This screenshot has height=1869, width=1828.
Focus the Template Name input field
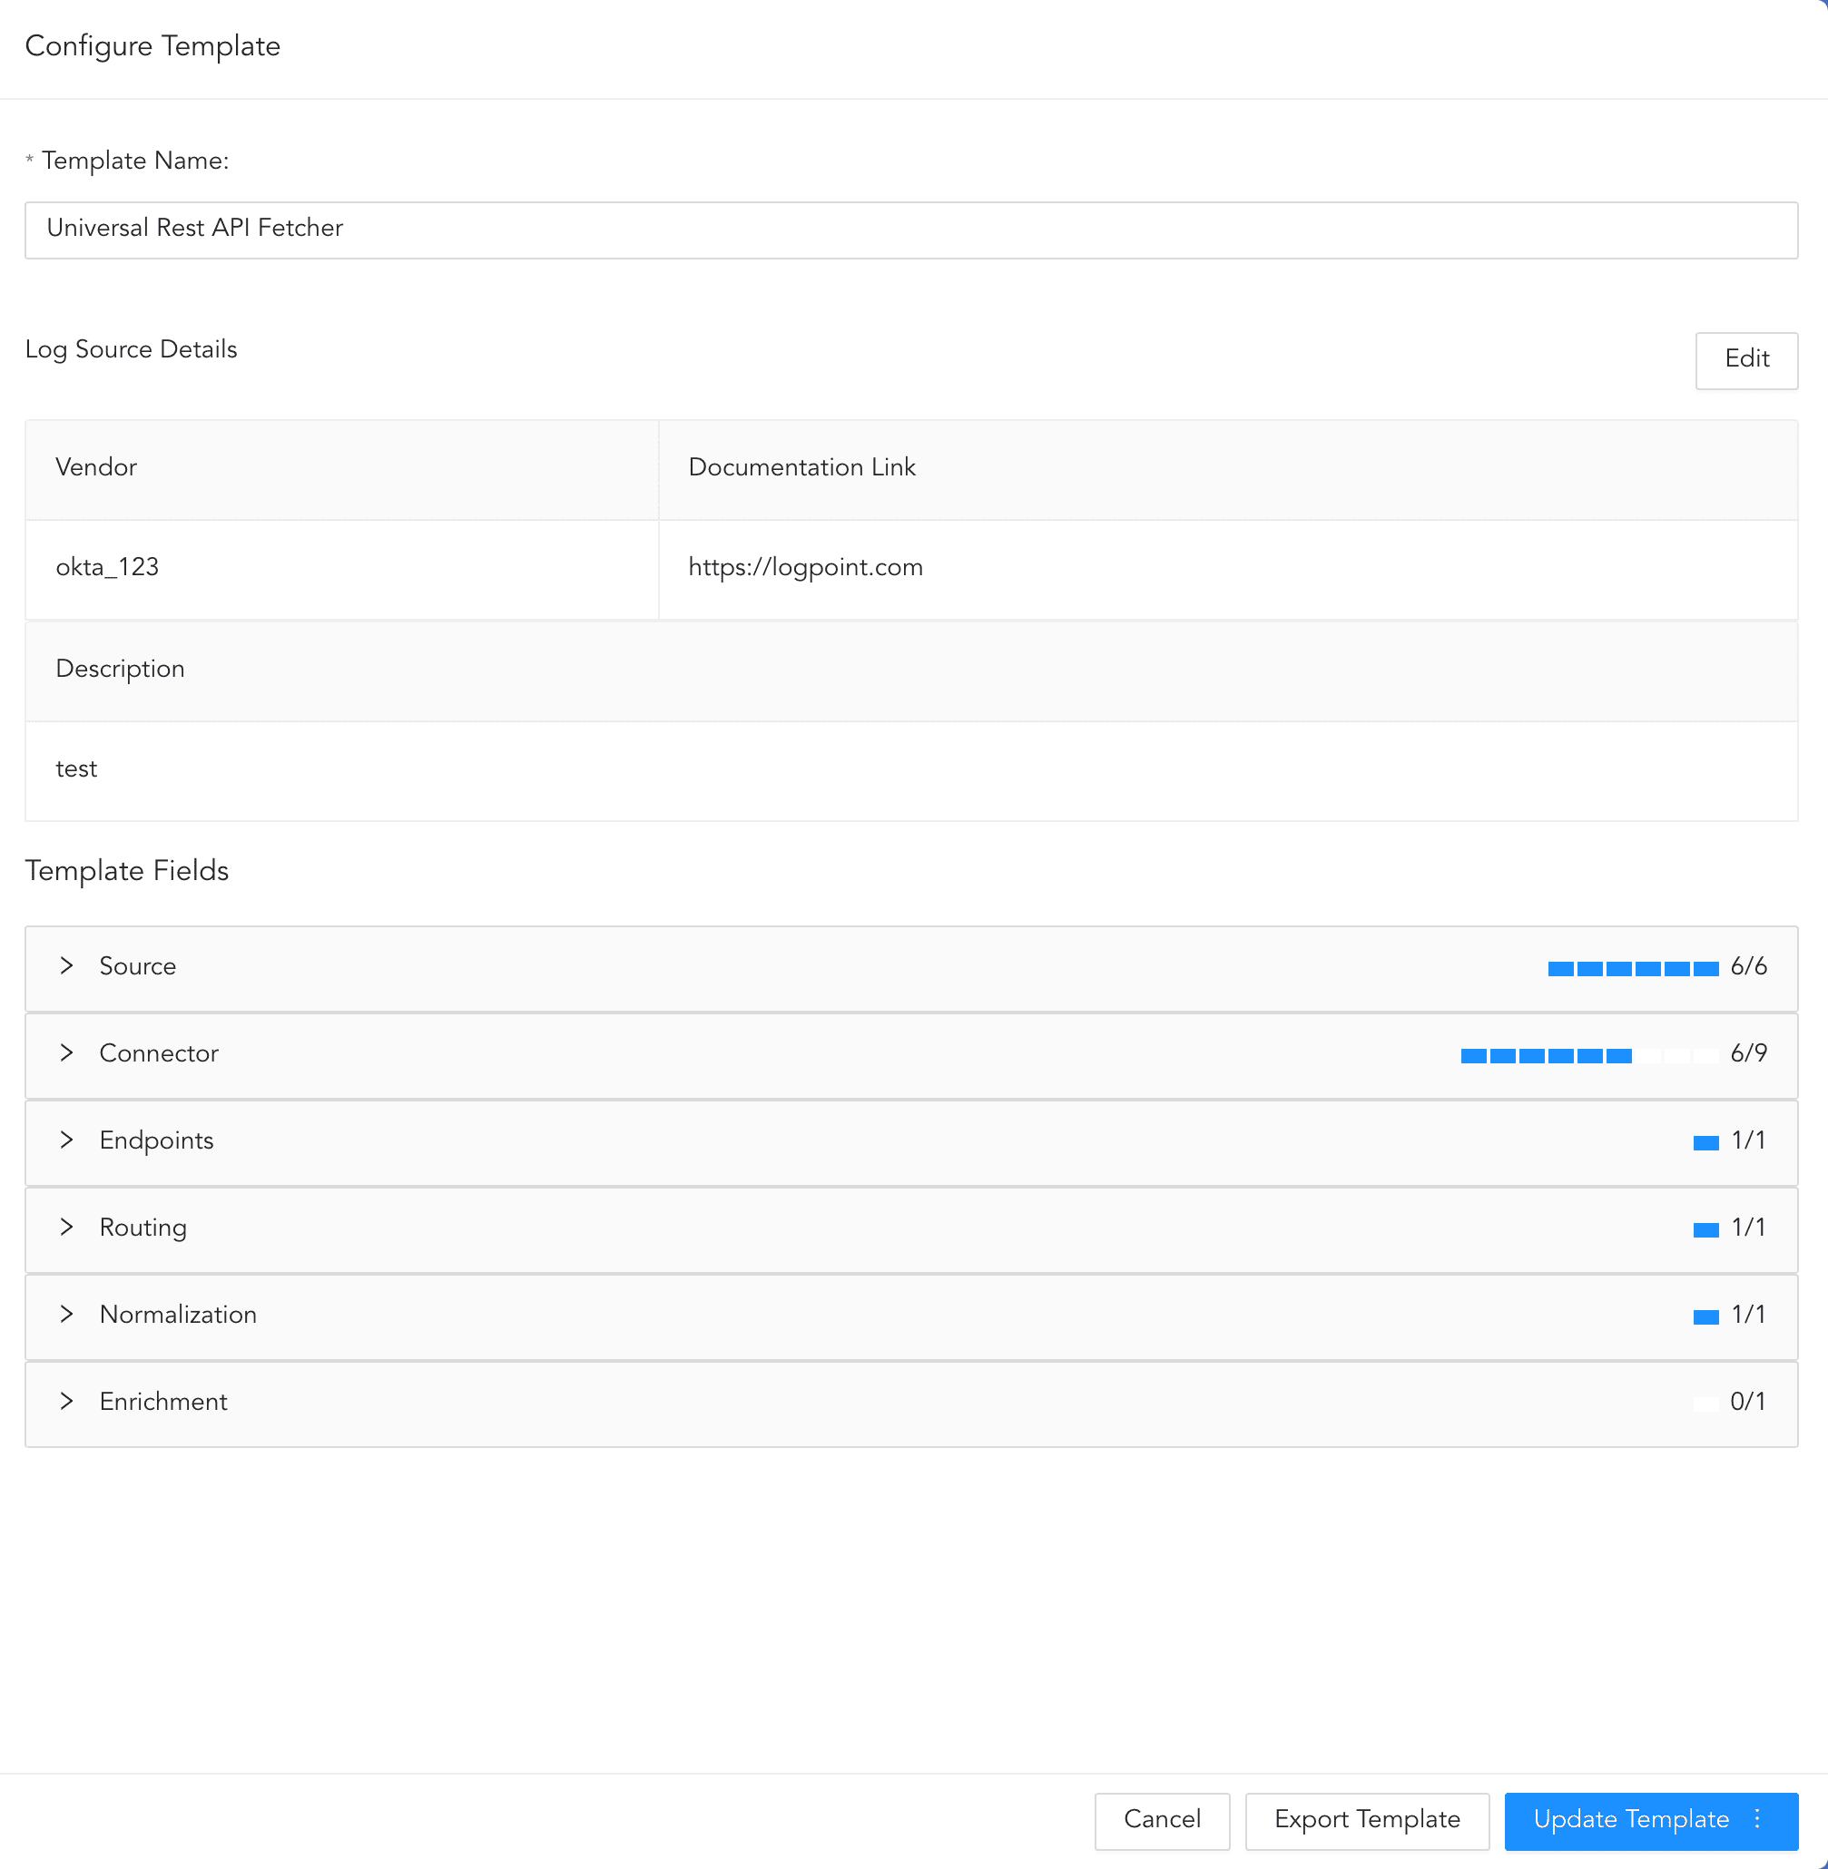(910, 230)
